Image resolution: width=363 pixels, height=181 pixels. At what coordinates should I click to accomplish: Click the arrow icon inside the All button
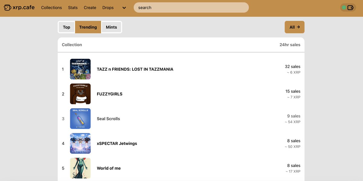pyautogui.click(x=299, y=27)
